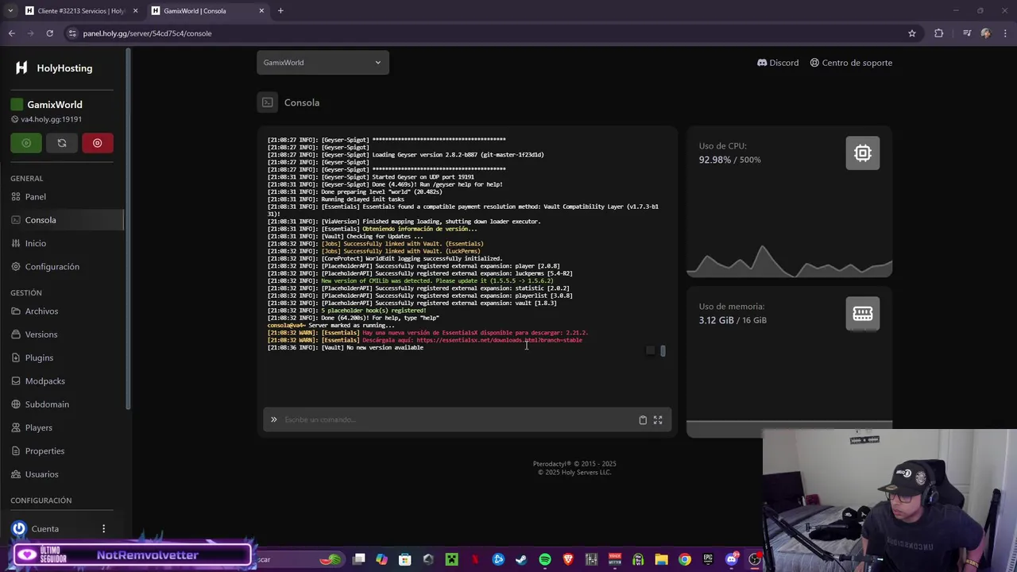
Task: Stop the server with the red button
Action: 98,143
